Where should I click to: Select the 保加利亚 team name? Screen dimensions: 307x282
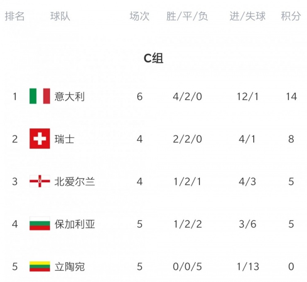point(74,224)
